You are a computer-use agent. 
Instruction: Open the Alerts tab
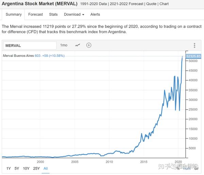pyautogui.click(x=95, y=14)
